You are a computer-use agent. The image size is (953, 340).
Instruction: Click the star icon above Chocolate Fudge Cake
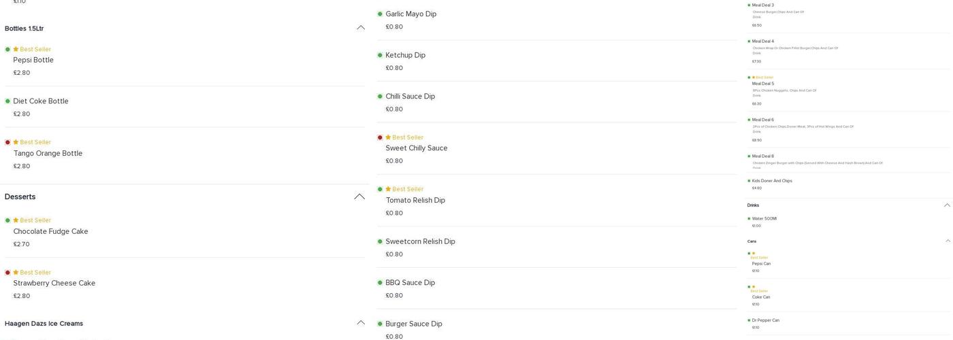[16, 220]
